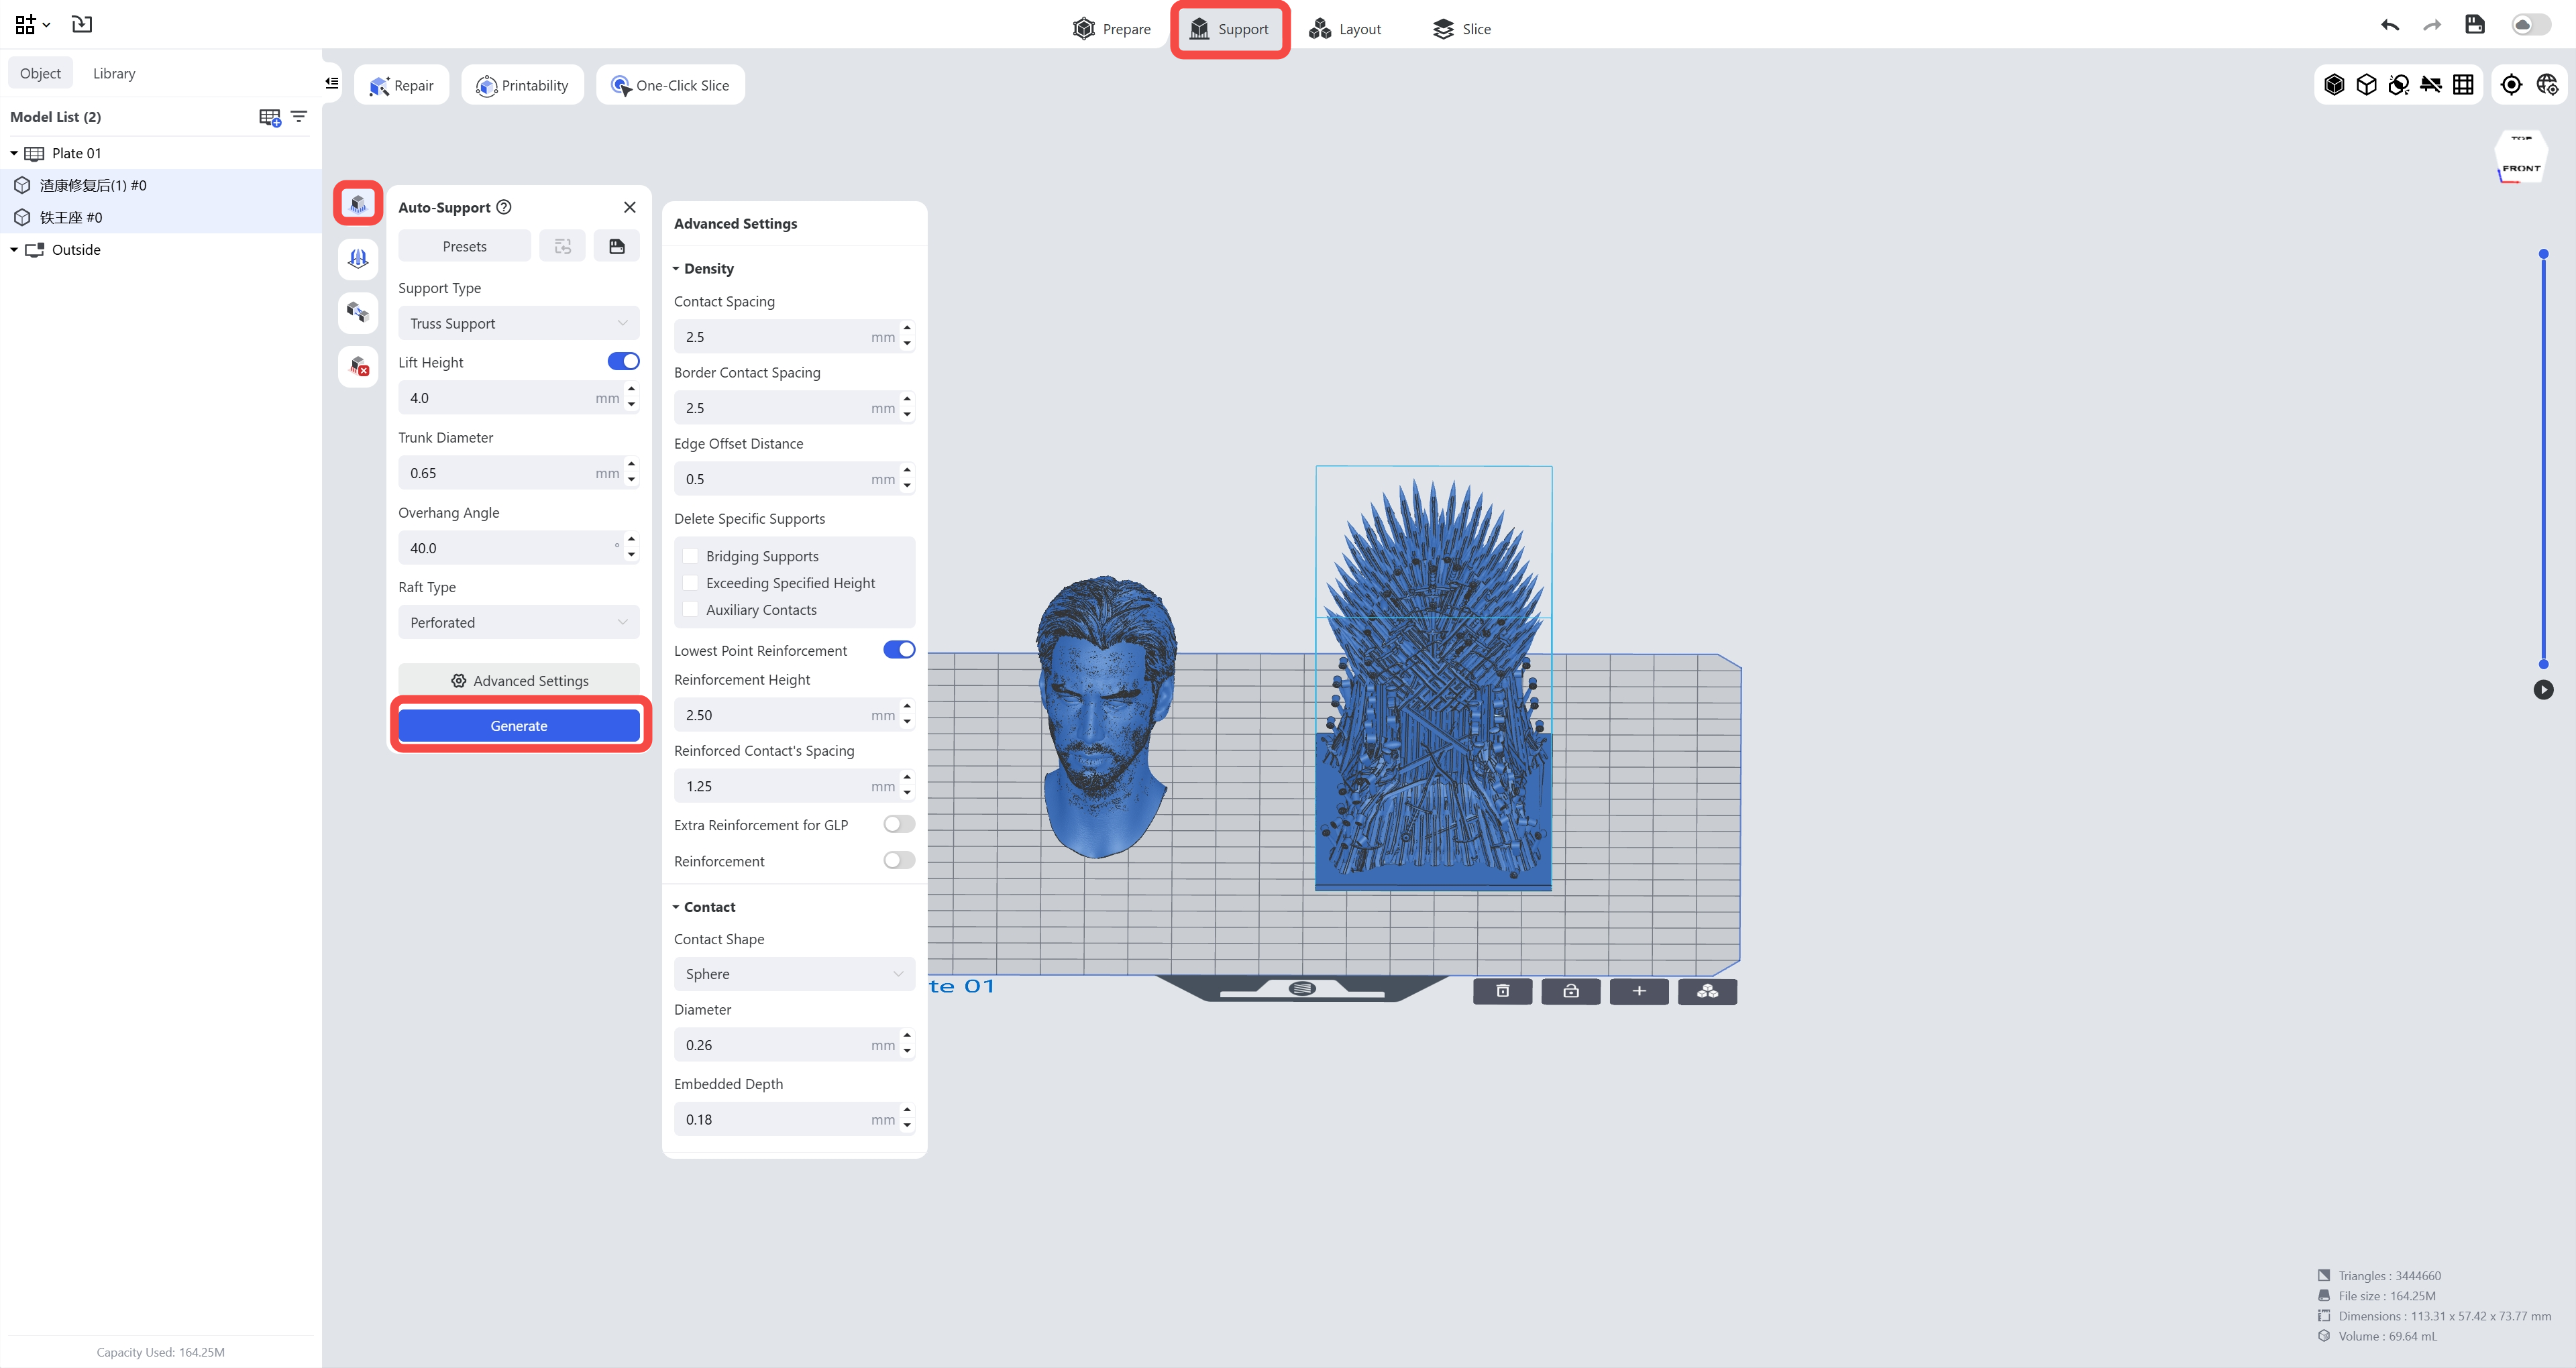Open Advanced Settings button
This screenshot has width=2576, height=1368.
pos(519,680)
